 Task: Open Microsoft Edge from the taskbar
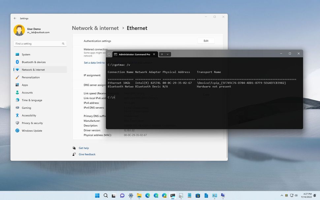[147, 196]
